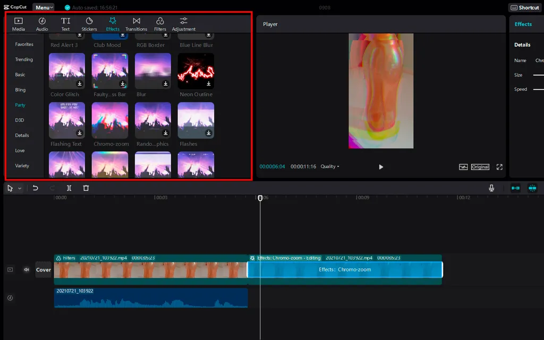Viewport: 544px width, 340px height.
Task: Click the Cover button on timeline
Action: click(x=44, y=270)
